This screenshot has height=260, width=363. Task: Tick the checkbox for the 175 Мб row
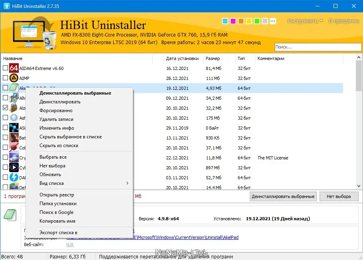tap(5, 118)
